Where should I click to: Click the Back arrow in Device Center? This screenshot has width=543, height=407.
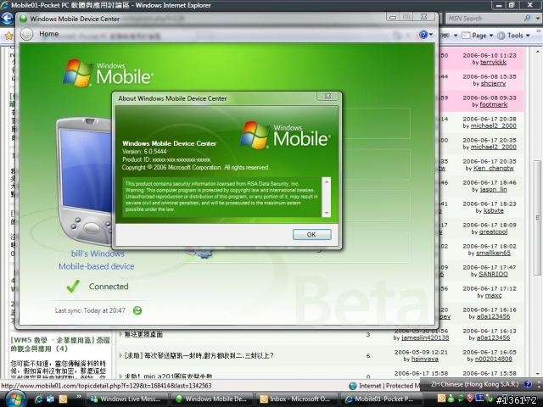[26, 34]
